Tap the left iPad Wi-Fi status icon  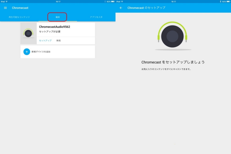click(6, 1)
